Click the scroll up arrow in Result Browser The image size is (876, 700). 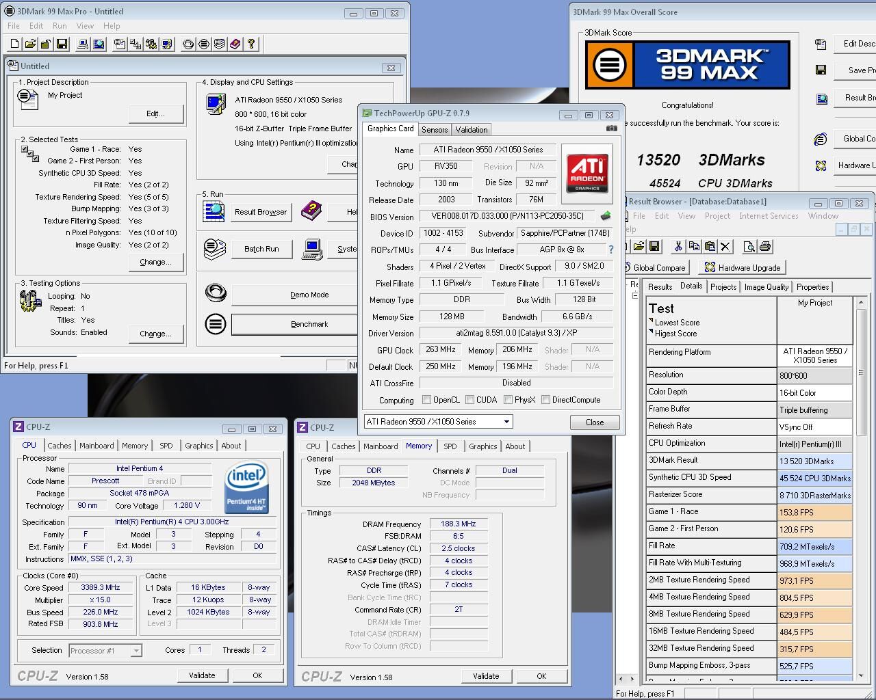pos(861,302)
